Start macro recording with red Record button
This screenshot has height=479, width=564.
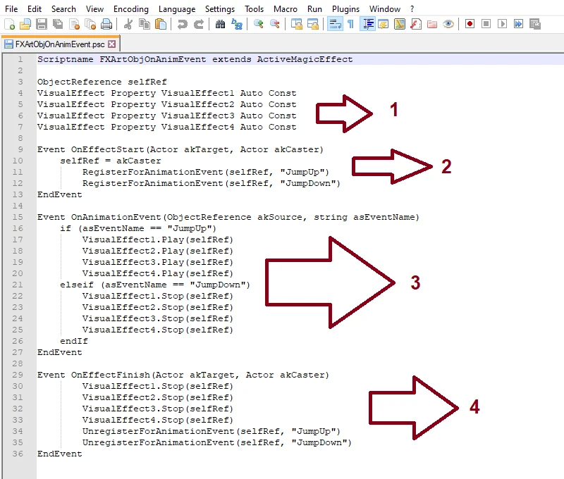(x=470, y=24)
